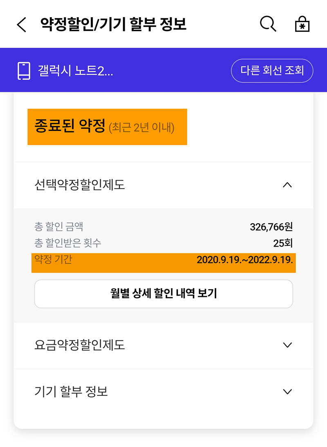This screenshot has width=327, height=447.
Task: Select the 기기 할부 정보 section title
Action: (x=71, y=391)
